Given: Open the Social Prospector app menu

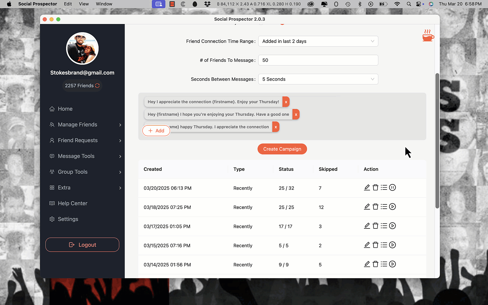Looking at the screenshot, I should pos(38,4).
